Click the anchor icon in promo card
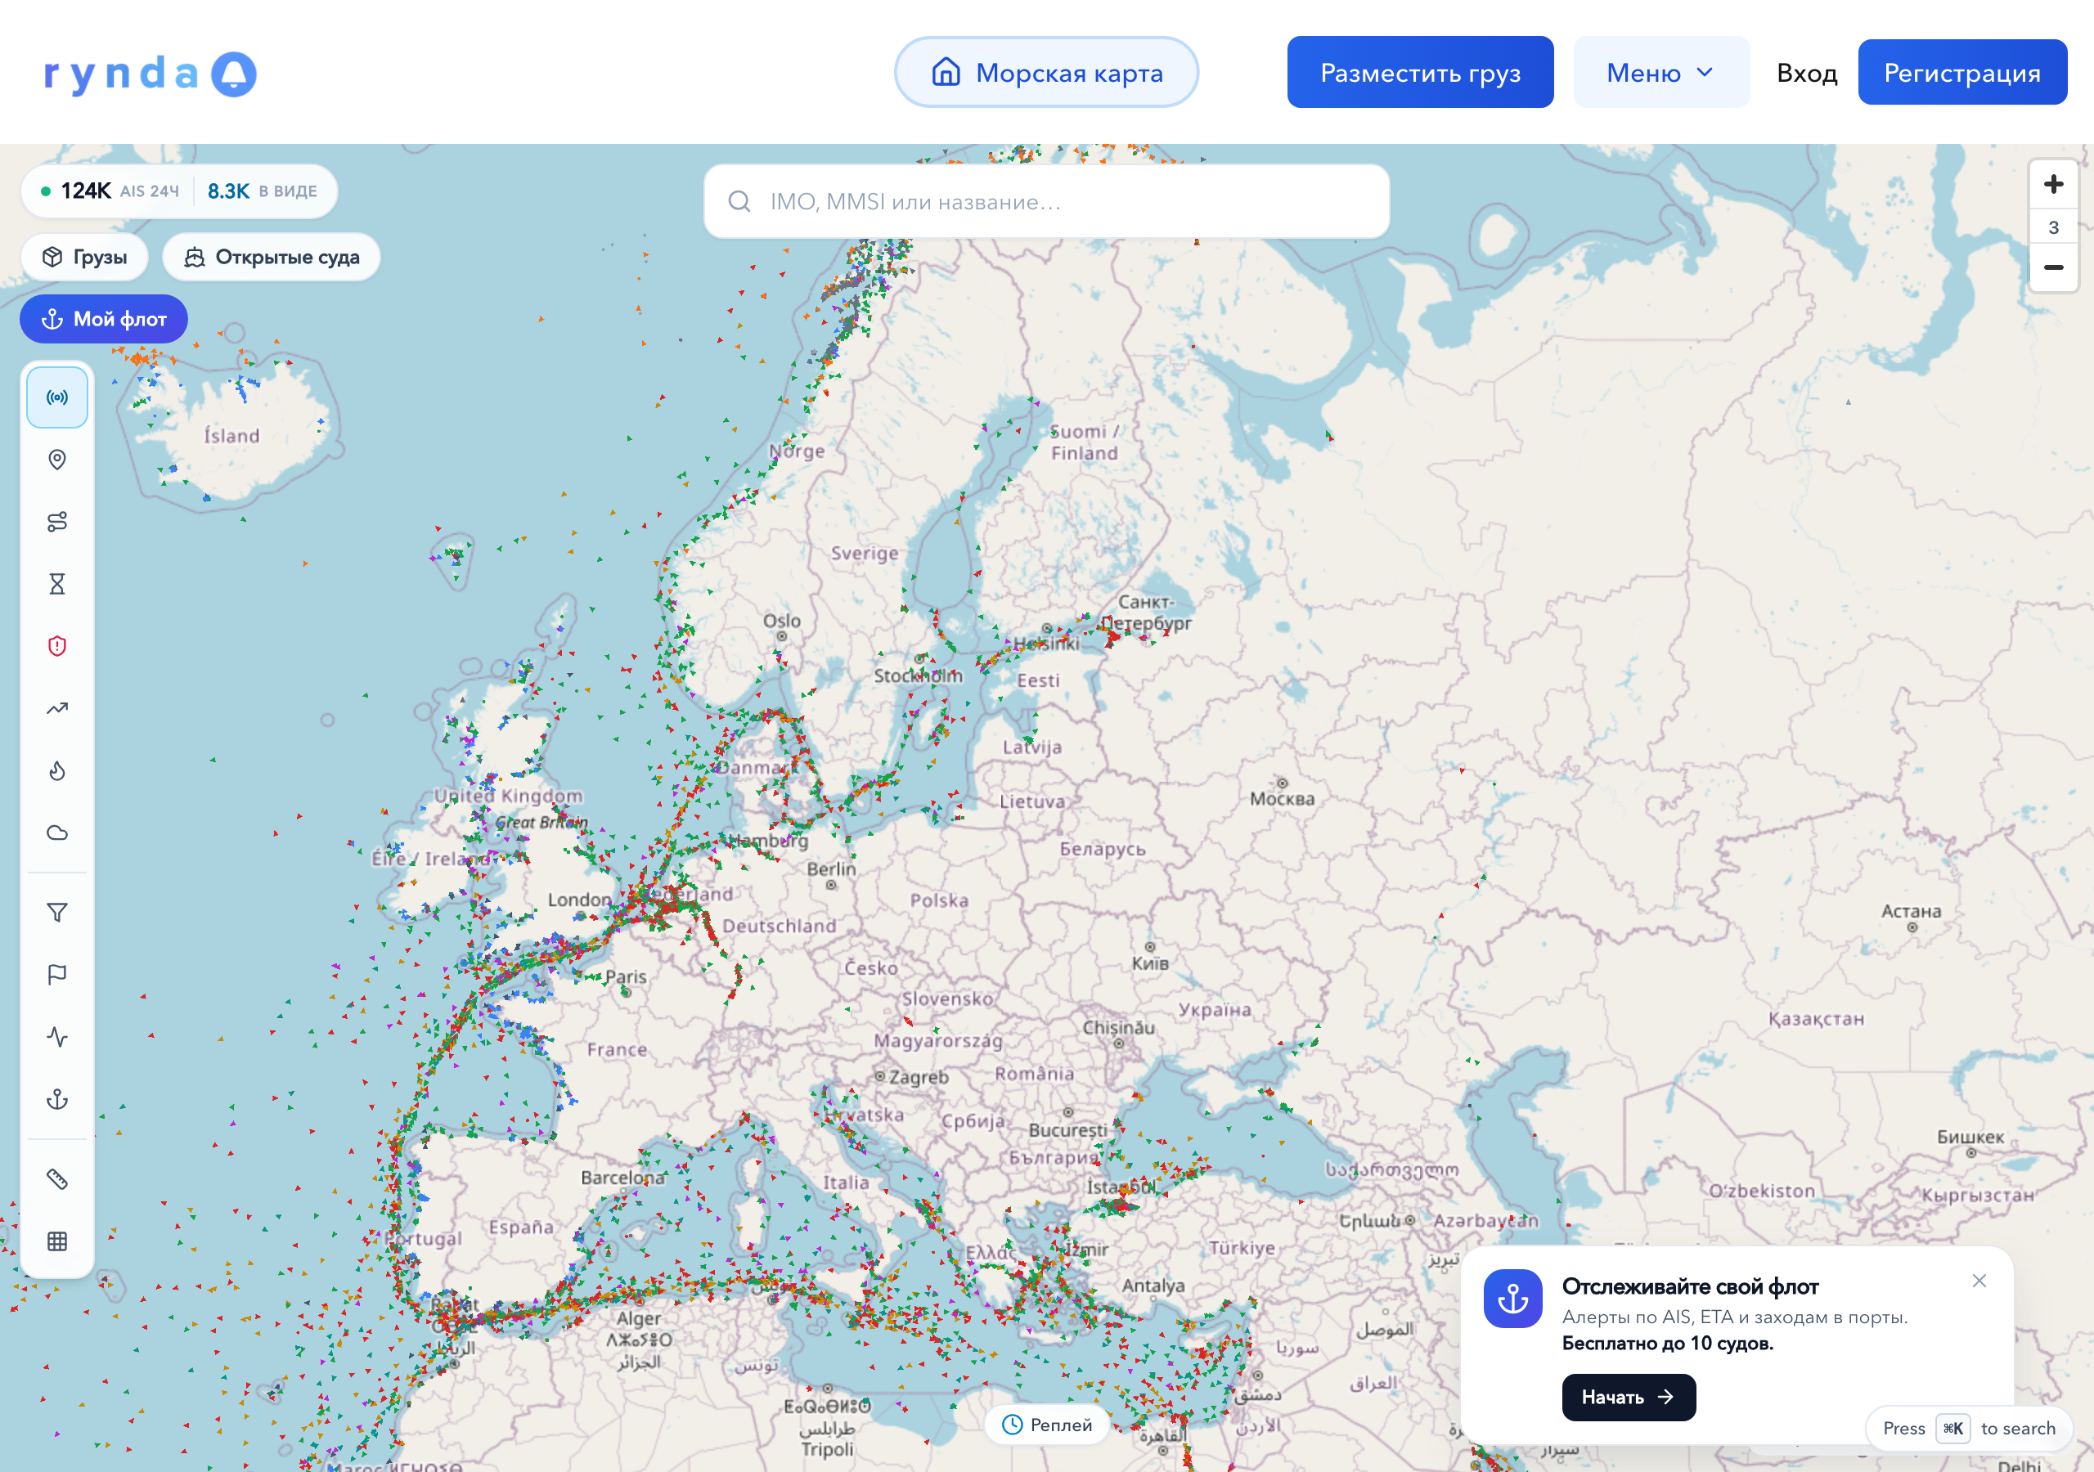Viewport: 2094px width, 1472px height. click(1512, 1298)
